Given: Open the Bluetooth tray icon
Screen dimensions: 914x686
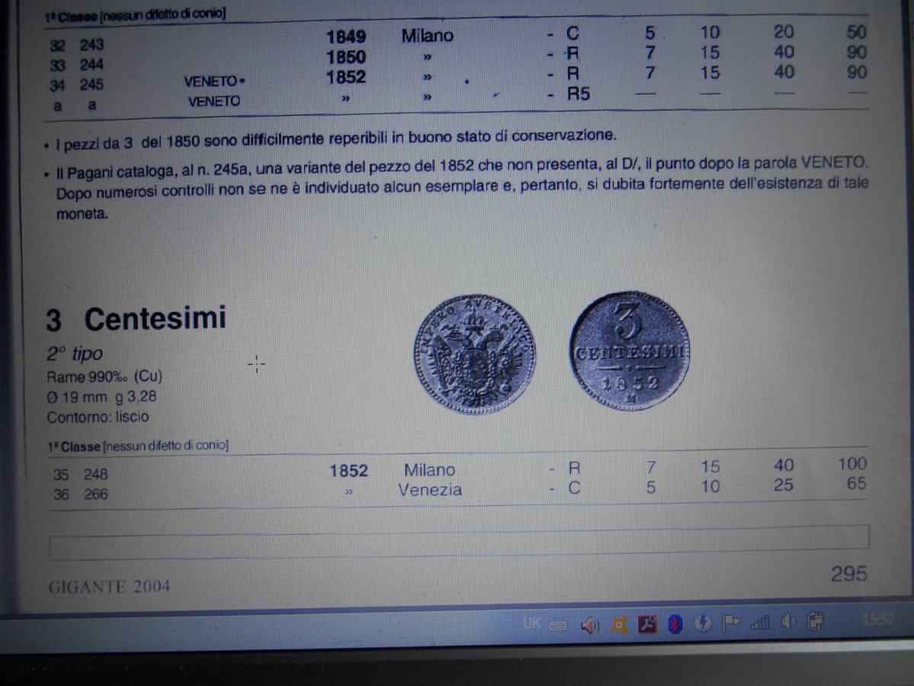Looking at the screenshot, I should point(675,625).
